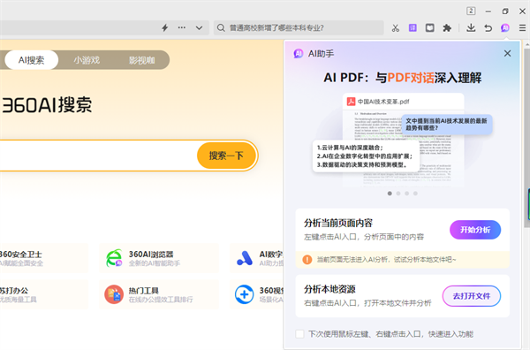Click the lightning bolt speed-mode icon
Screen dimensions: 530x350
(165, 27)
